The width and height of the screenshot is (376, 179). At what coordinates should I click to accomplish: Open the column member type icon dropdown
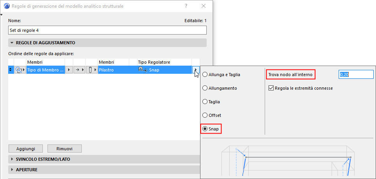[91, 70]
